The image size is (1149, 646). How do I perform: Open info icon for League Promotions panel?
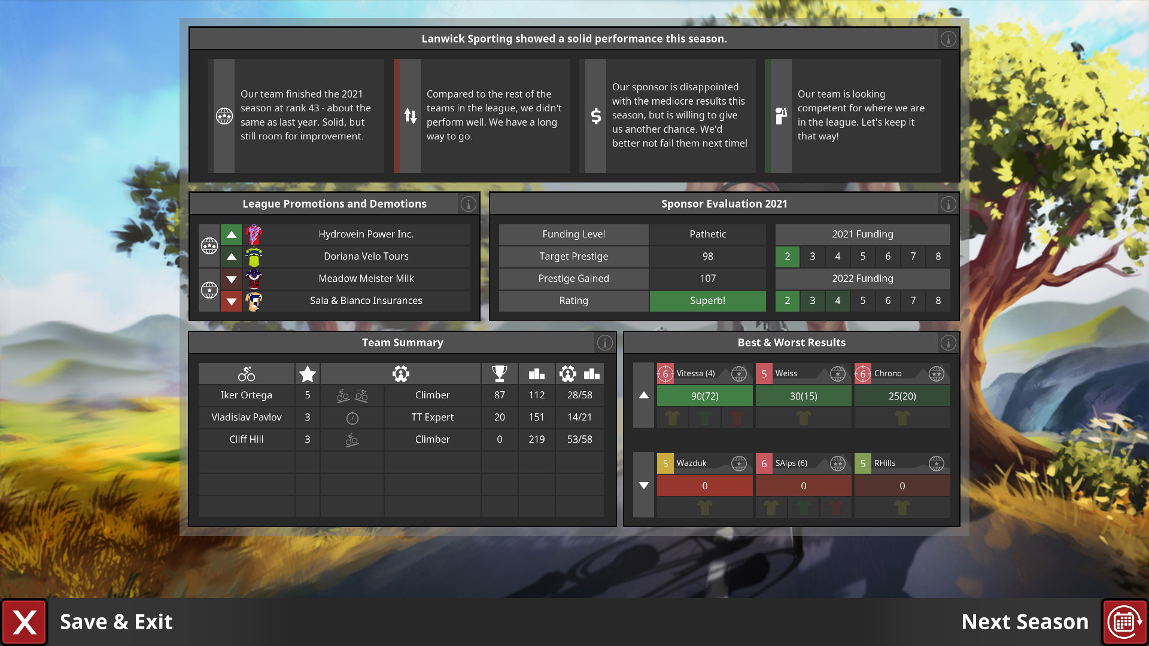(x=468, y=204)
